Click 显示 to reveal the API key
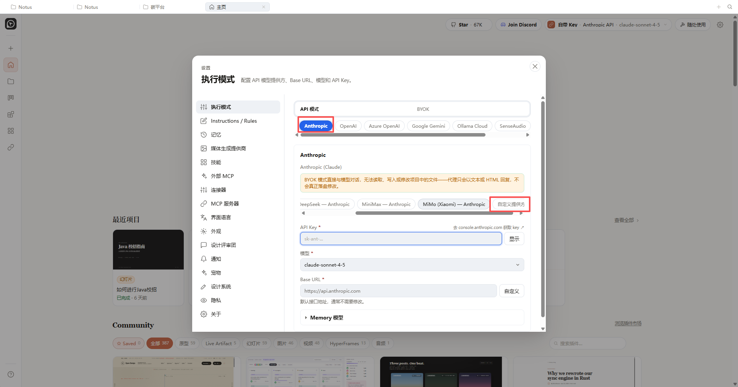 point(514,239)
